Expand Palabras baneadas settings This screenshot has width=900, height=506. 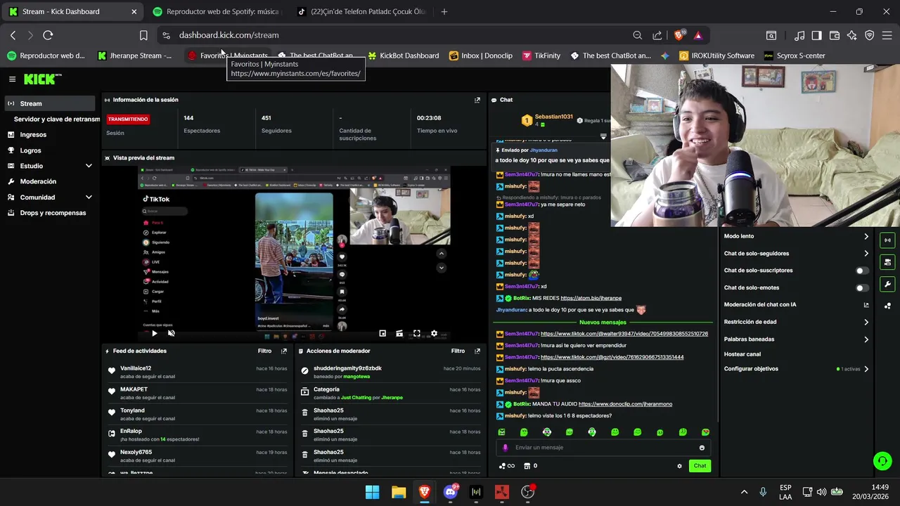[866, 339]
